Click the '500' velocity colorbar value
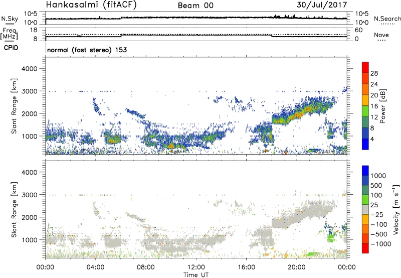The width and height of the screenshot is (401, 278). [376, 186]
